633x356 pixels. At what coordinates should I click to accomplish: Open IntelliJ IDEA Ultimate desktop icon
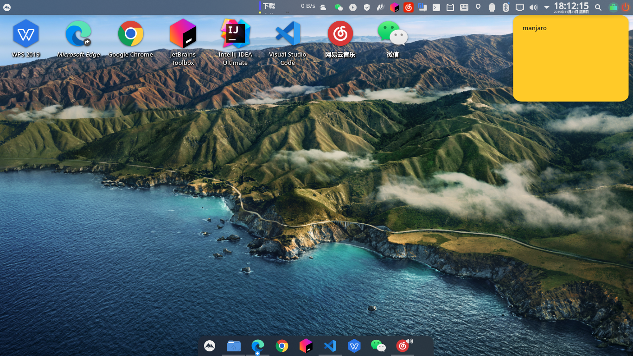pos(235,34)
